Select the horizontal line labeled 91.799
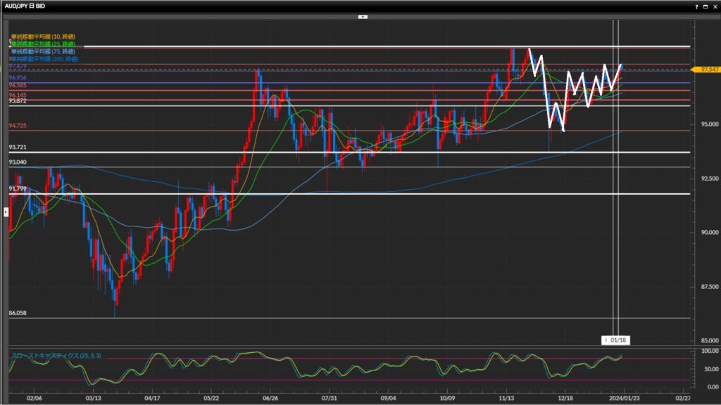This screenshot has height=405, width=721. point(352,193)
